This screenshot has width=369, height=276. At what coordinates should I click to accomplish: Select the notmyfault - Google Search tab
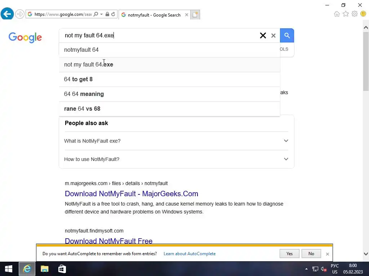tap(154, 15)
